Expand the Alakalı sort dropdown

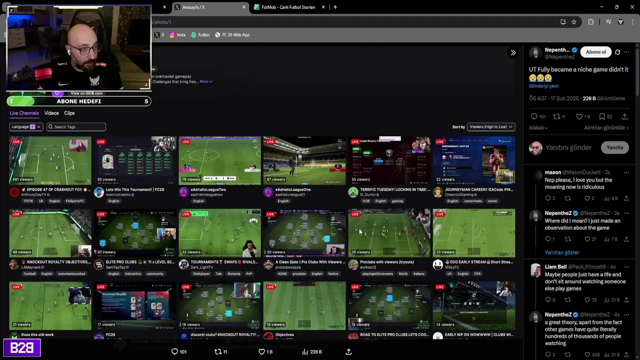coord(538,128)
